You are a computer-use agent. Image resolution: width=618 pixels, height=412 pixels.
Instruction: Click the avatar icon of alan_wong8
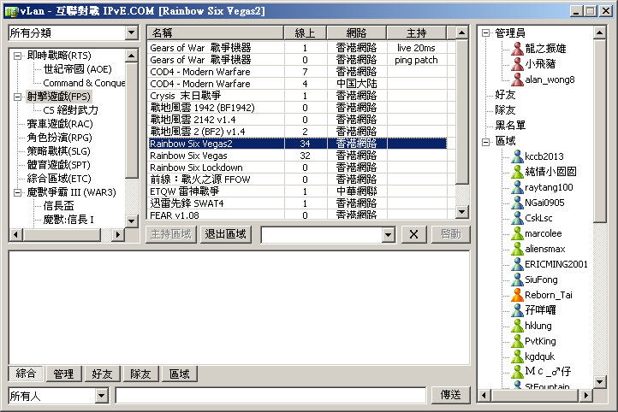(517, 79)
